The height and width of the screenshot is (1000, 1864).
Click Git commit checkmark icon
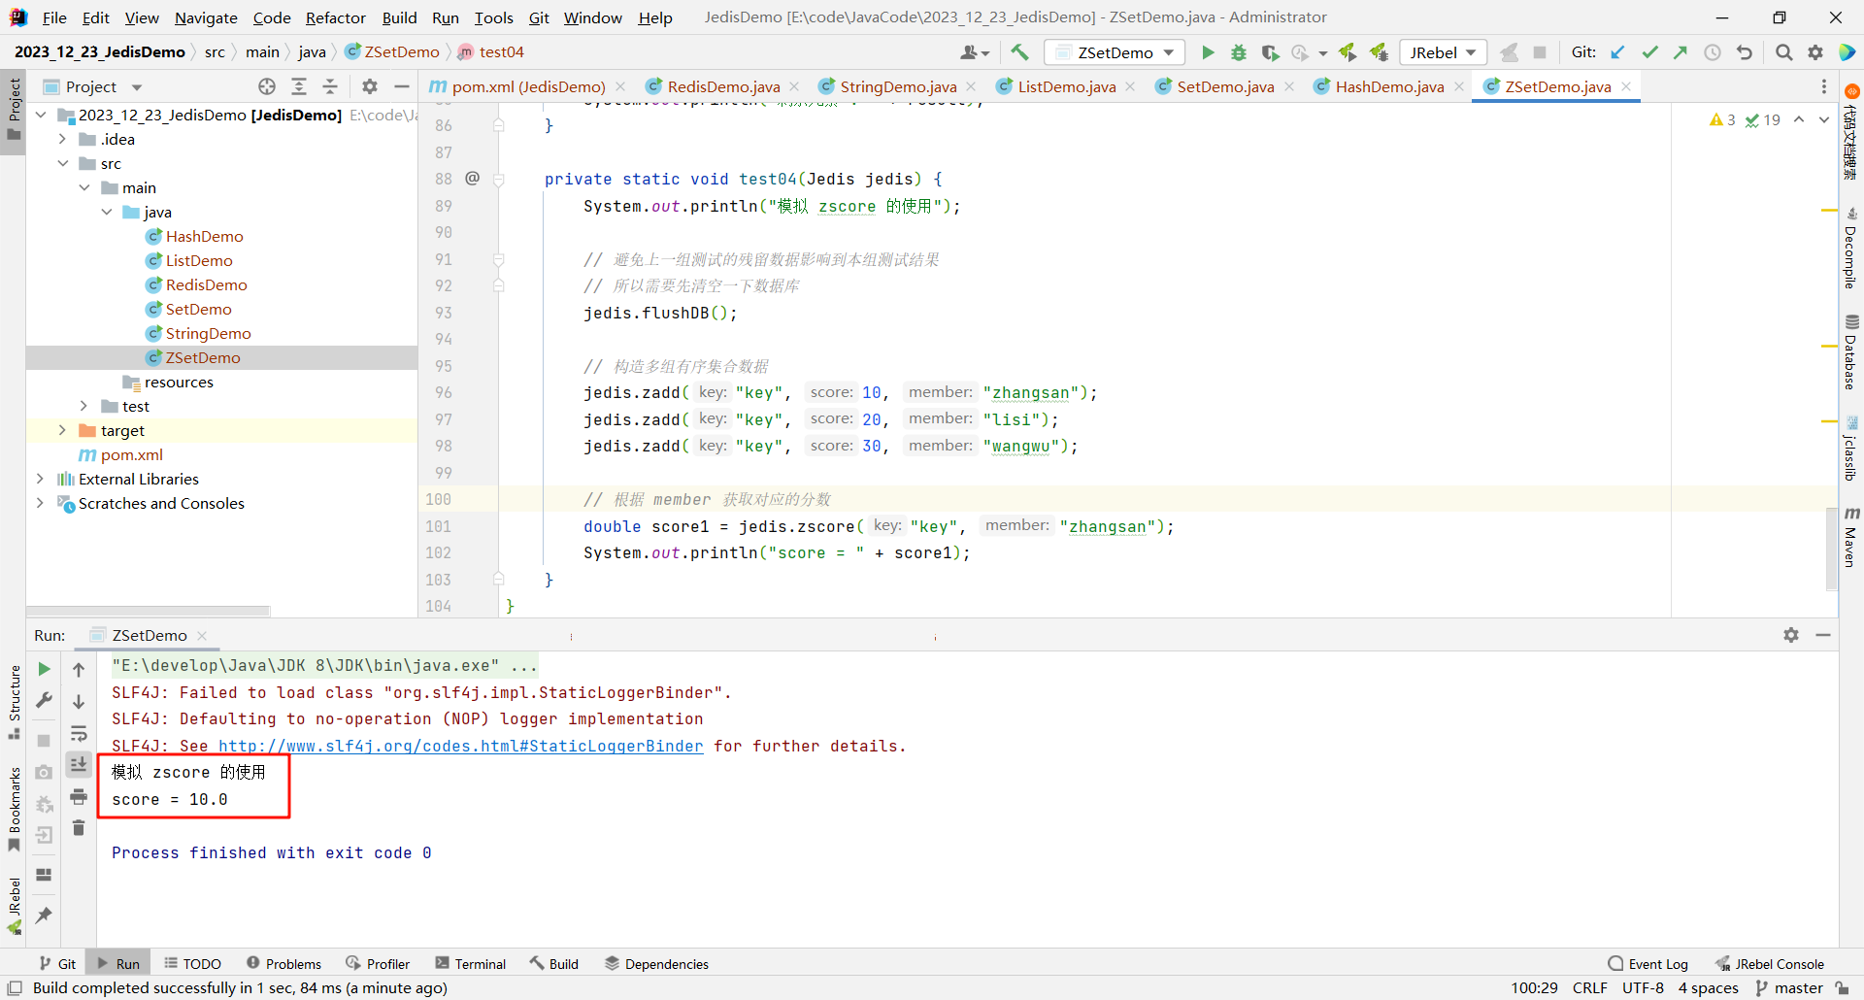pyautogui.click(x=1649, y=52)
